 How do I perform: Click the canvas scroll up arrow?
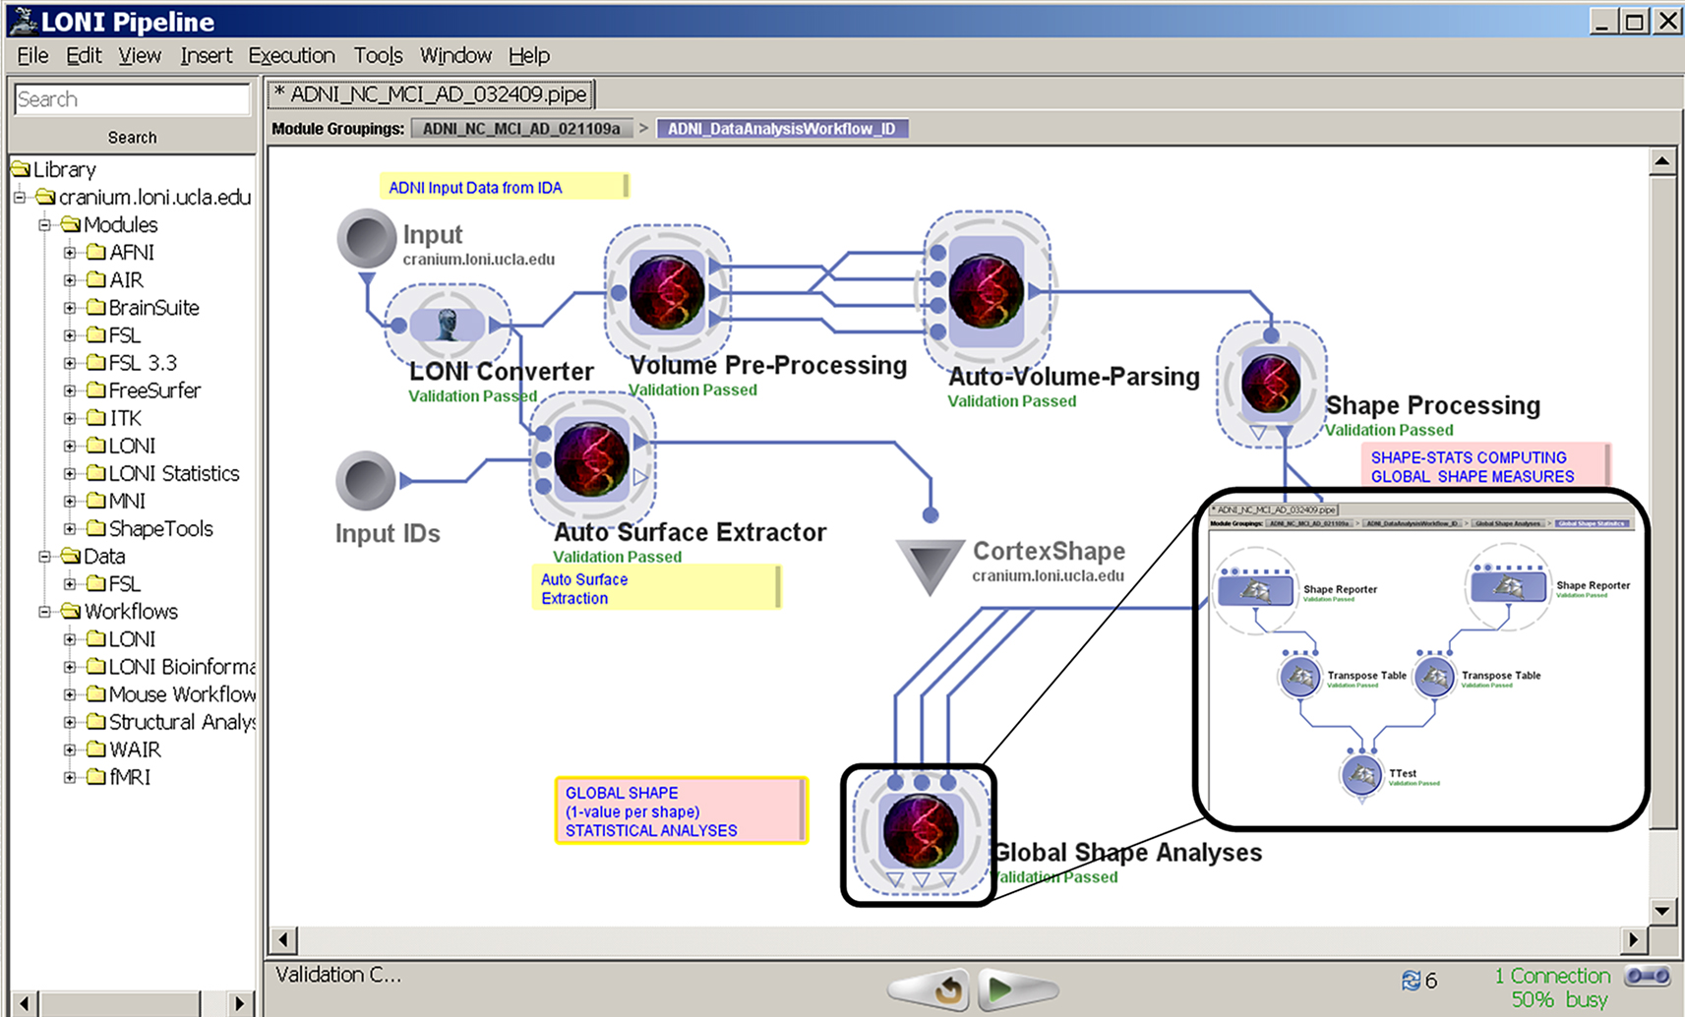(1662, 161)
